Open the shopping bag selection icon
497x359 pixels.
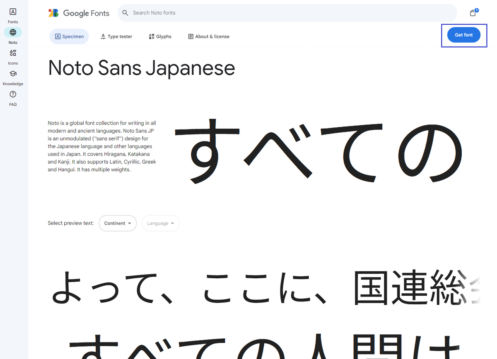point(473,13)
